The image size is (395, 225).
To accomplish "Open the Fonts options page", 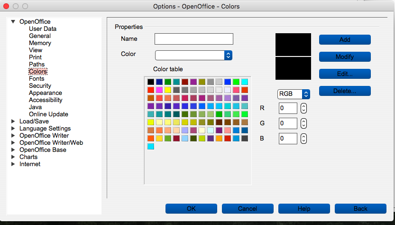I will (x=37, y=79).
